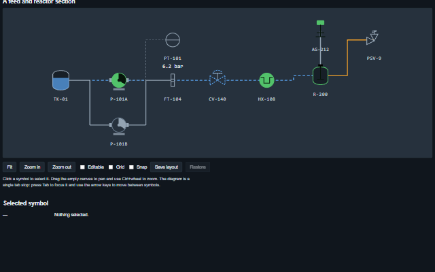Click the TK-01 label text
435x272 pixels.
point(60,99)
